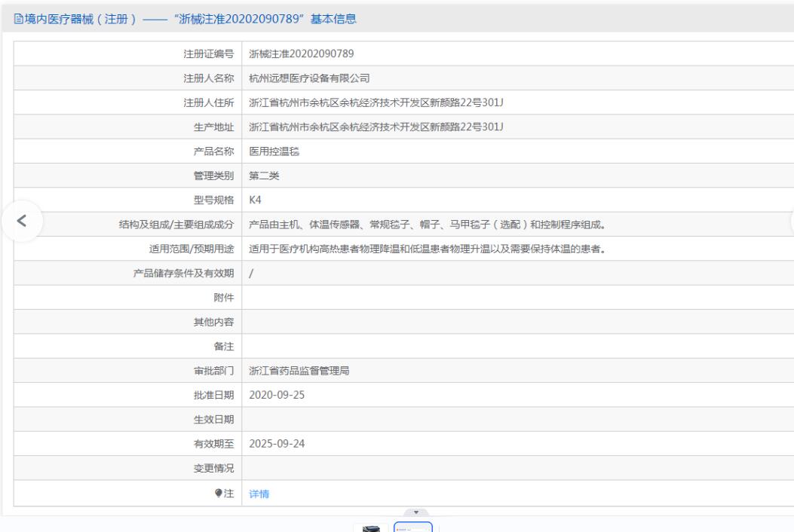Select the product photo thumbnail at bottom
The image size is (794, 532).
[x=371, y=528]
